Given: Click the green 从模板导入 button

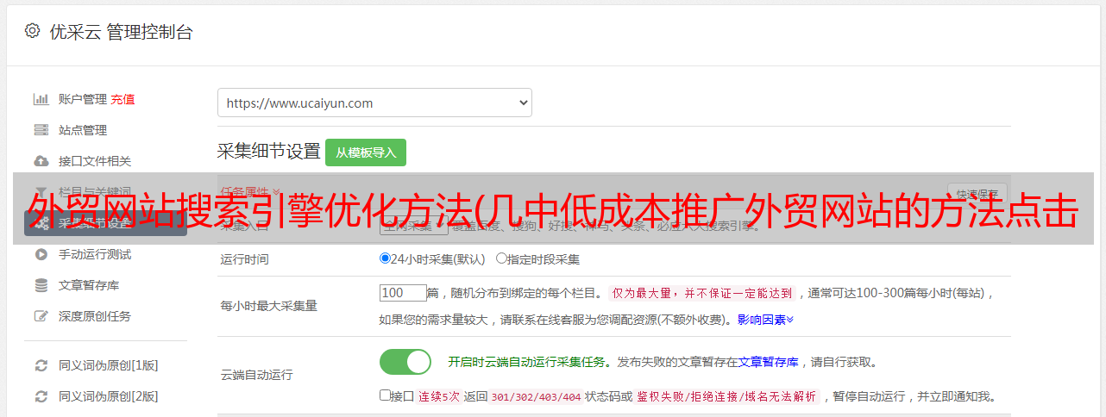Looking at the screenshot, I should (x=366, y=152).
